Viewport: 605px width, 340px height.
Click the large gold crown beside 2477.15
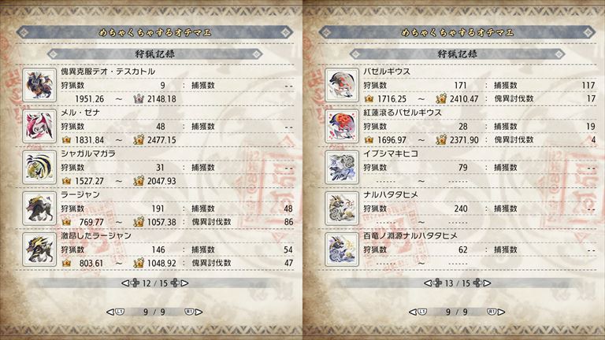[139, 139]
